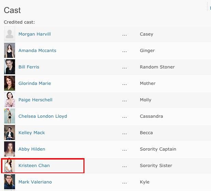Viewport: 211px width, 191px height.
Task: Click the Bill Ferris name link
Action: point(29,67)
